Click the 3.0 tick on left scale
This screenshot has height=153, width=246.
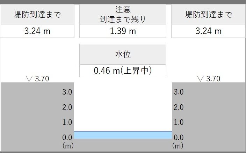[x=67, y=92]
